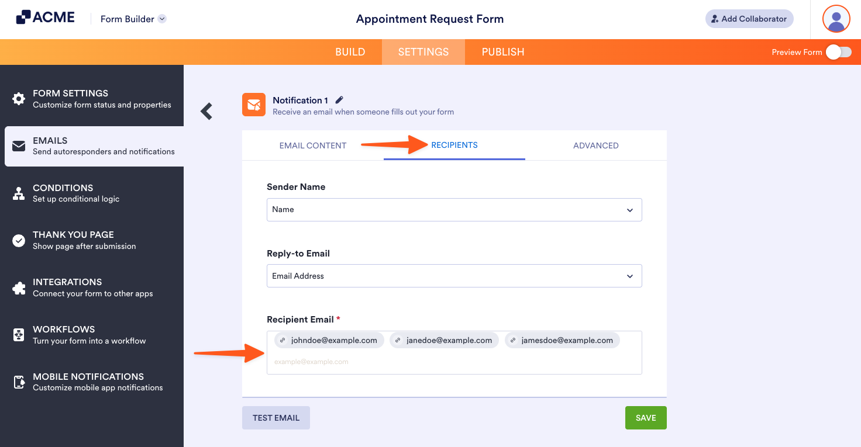Select the Workflows sidebar icon
The image size is (861, 447).
click(19, 335)
